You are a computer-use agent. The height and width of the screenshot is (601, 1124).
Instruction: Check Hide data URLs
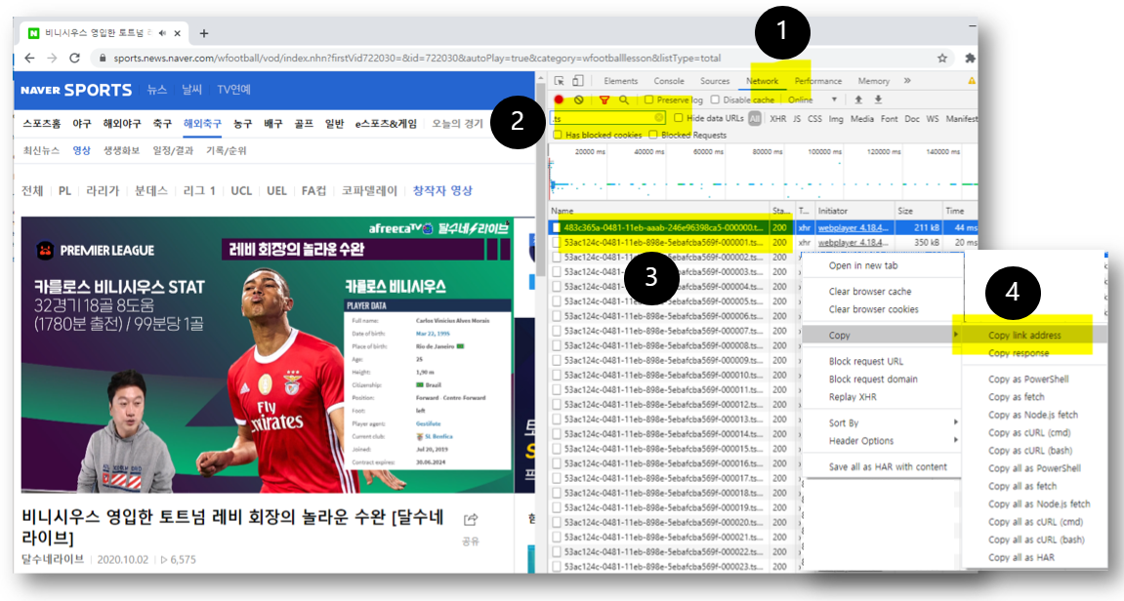point(678,118)
